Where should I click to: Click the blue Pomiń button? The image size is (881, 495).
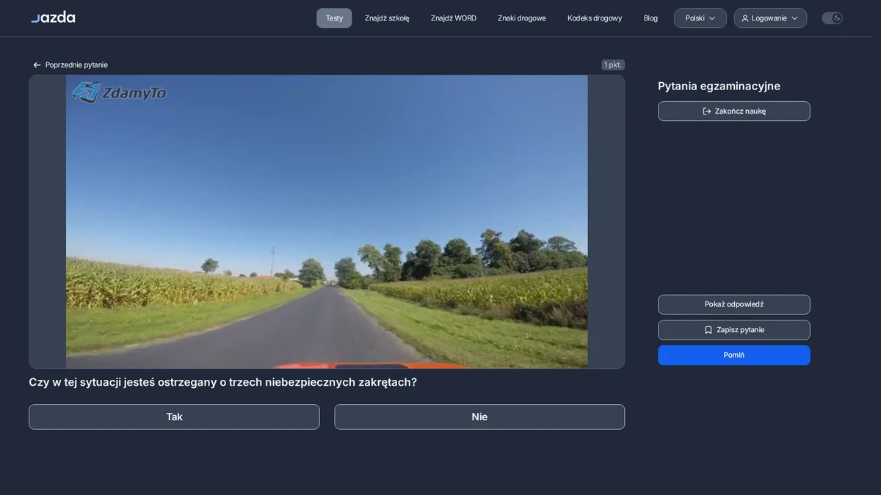(x=734, y=355)
